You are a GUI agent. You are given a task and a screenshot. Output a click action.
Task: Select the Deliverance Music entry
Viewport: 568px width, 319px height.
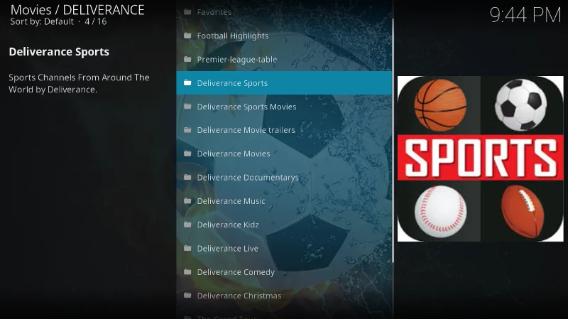[284, 201]
